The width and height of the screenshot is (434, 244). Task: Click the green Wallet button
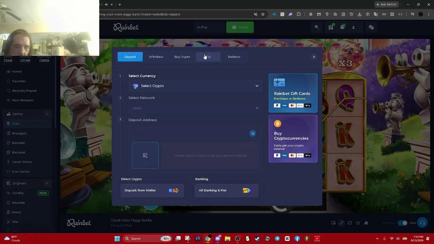[x=240, y=27]
